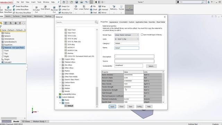Click the Description input field
The height and width of the screenshot is (125, 222).
134,57
